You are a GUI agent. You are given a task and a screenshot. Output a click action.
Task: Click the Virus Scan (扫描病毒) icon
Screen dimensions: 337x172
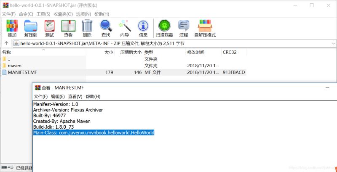point(164,26)
